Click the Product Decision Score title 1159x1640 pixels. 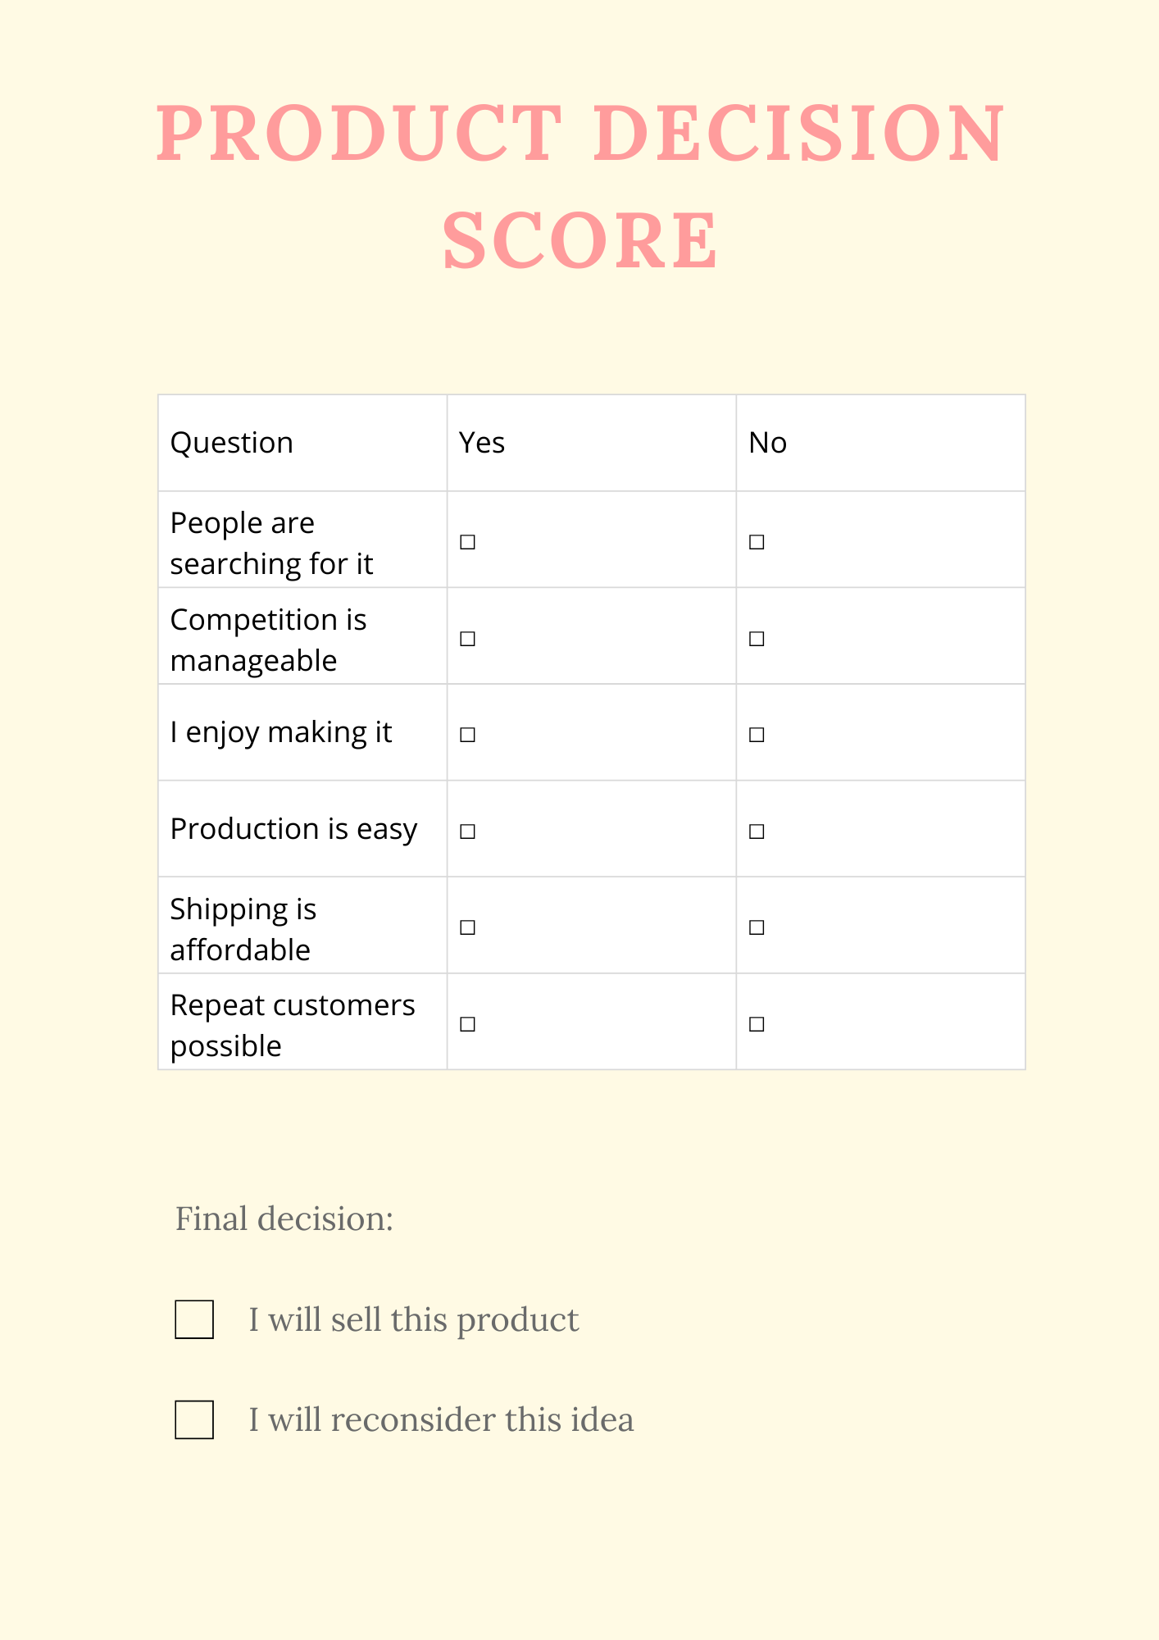pos(580,185)
